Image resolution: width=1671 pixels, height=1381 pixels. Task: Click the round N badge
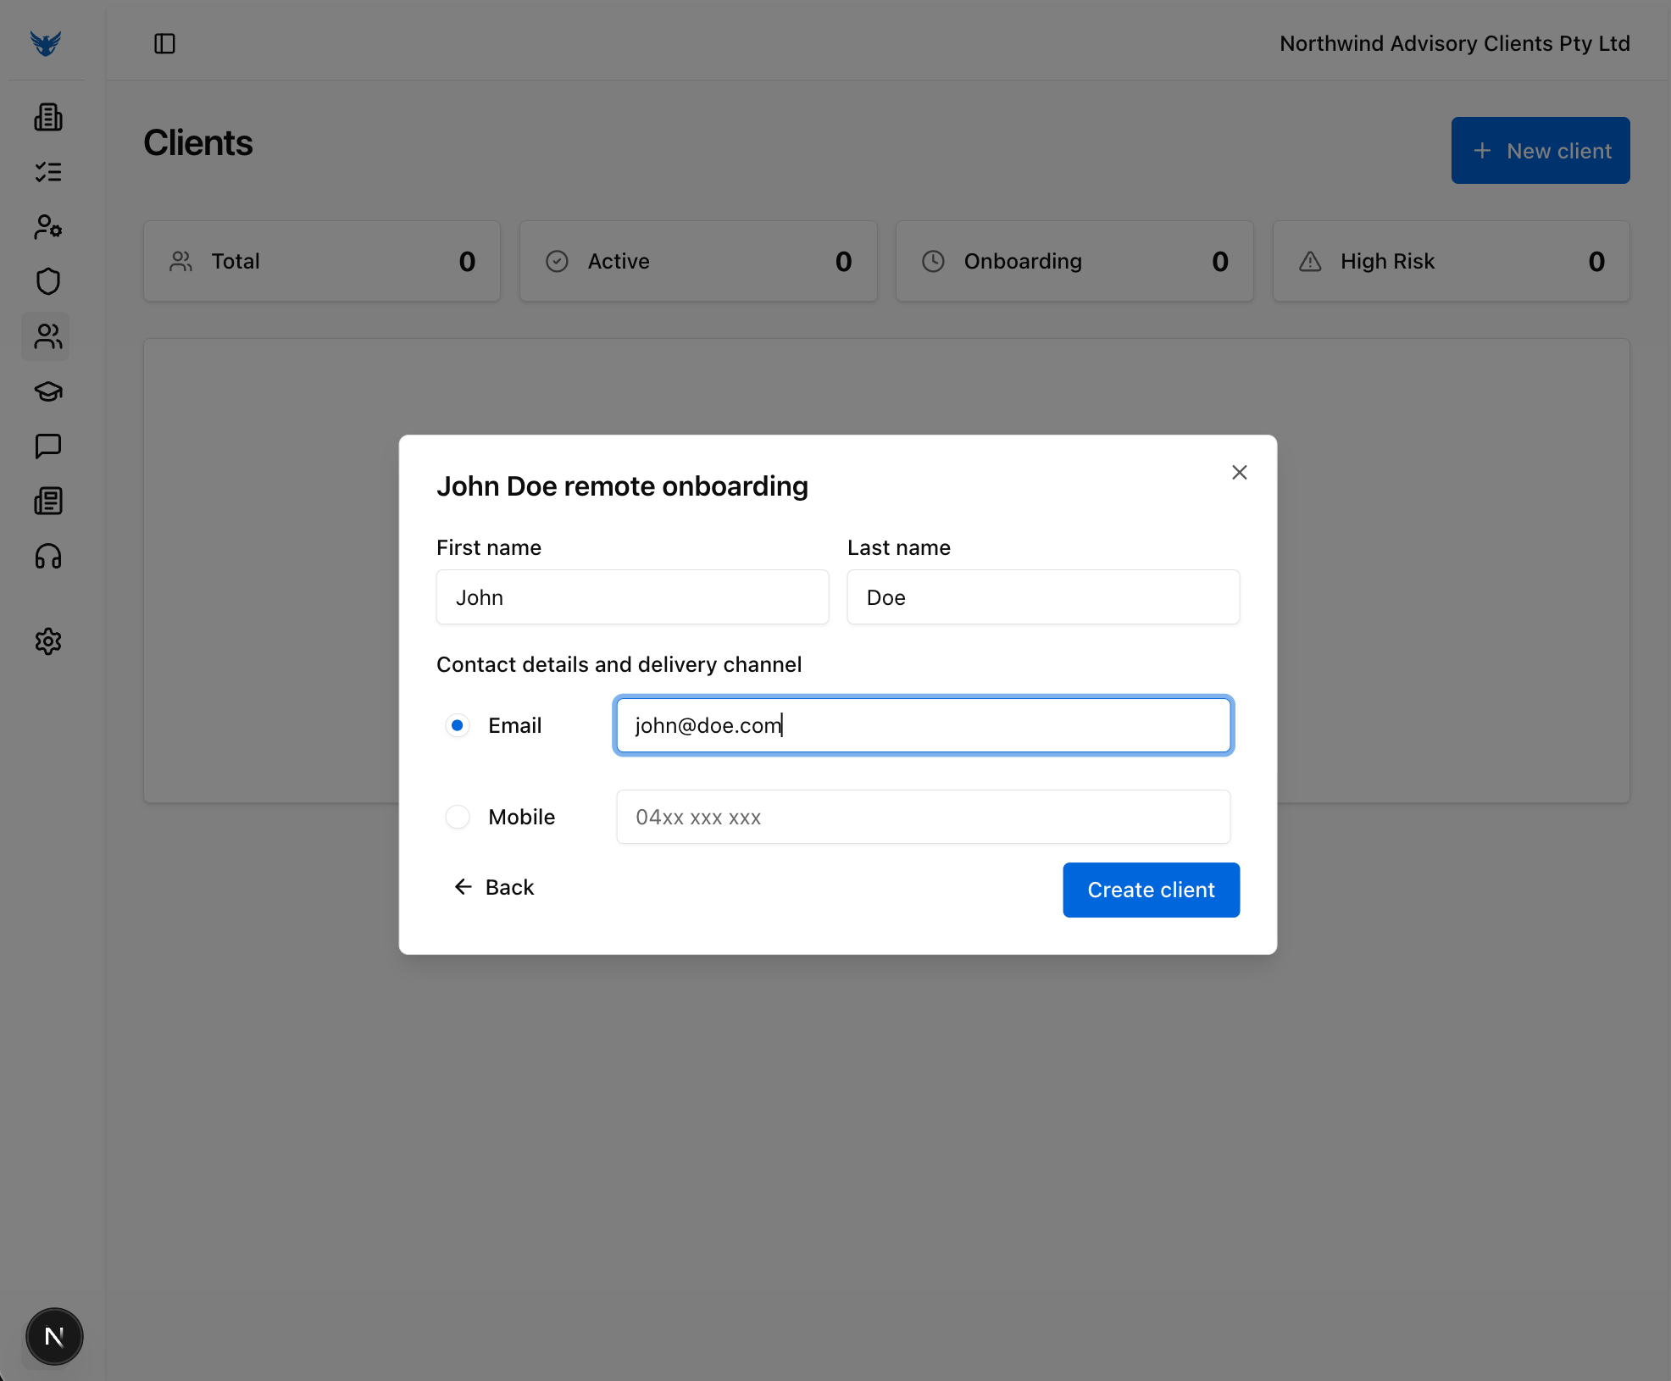54,1337
